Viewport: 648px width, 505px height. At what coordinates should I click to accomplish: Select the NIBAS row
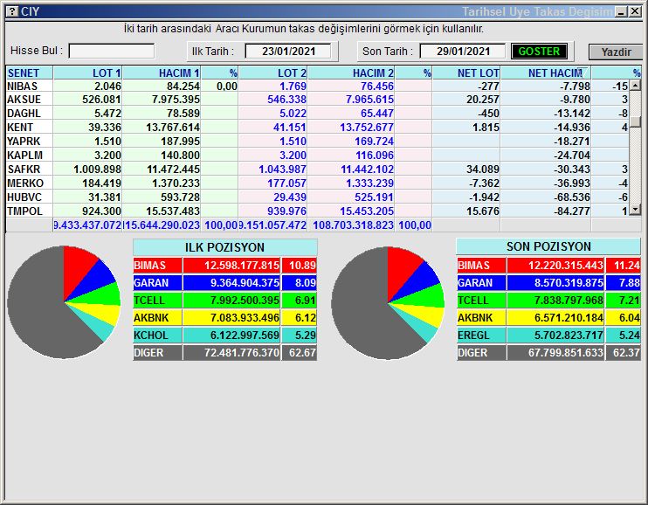coord(317,86)
